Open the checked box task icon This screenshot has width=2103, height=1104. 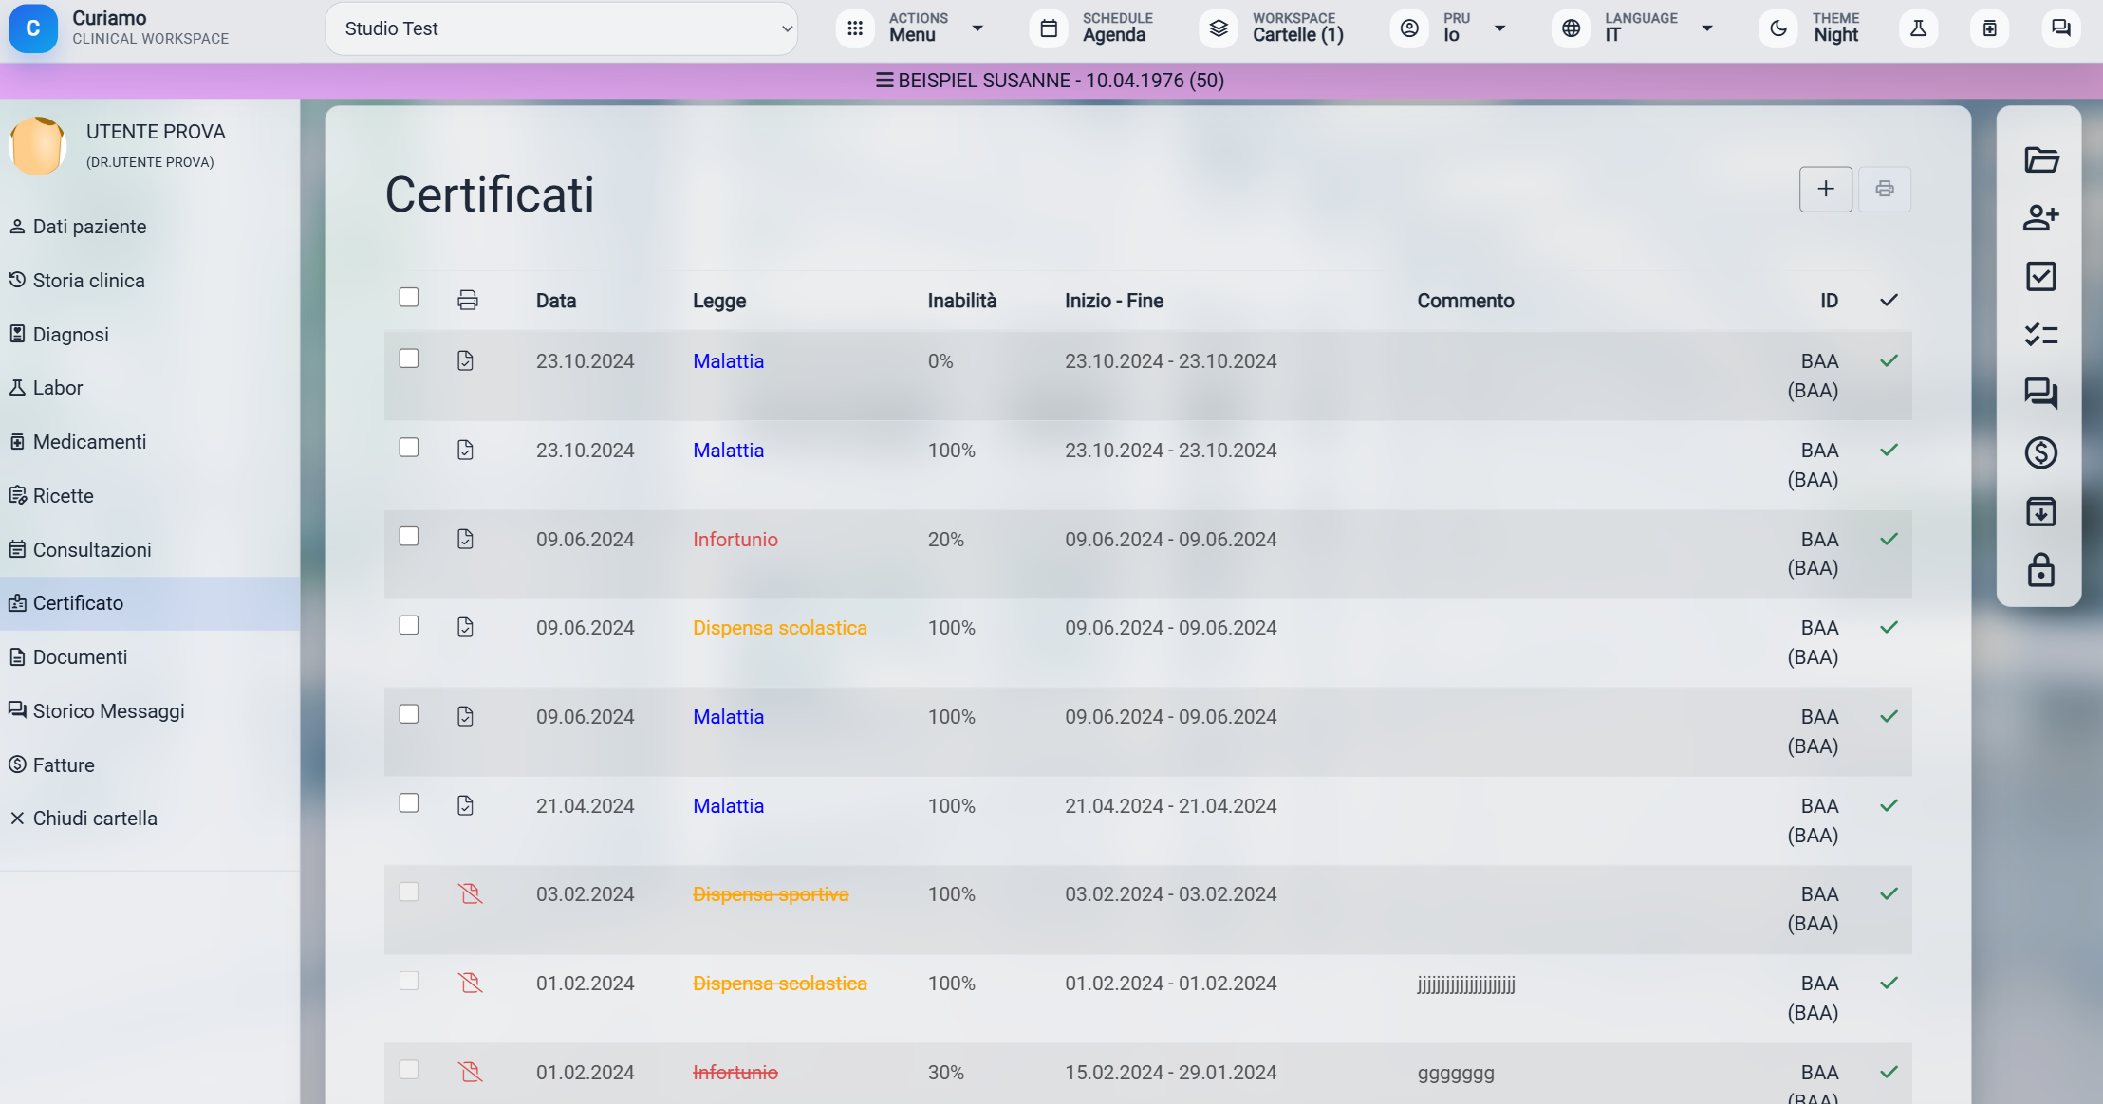[x=2040, y=277]
